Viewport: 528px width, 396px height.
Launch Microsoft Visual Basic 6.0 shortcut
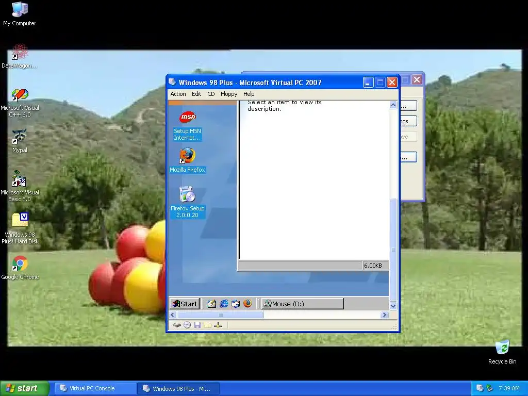[20, 187]
